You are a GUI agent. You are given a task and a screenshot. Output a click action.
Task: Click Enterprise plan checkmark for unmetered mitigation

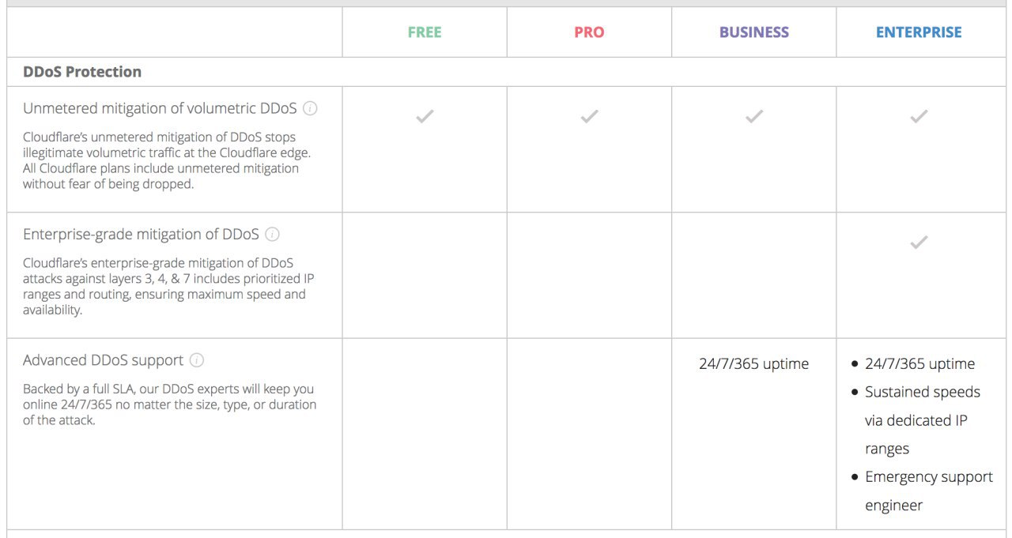(x=919, y=117)
